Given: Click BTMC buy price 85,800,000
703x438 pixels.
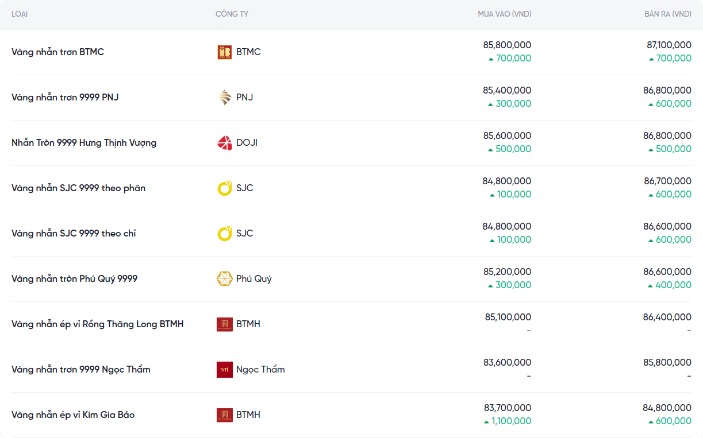Looking at the screenshot, I should [x=507, y=45].
